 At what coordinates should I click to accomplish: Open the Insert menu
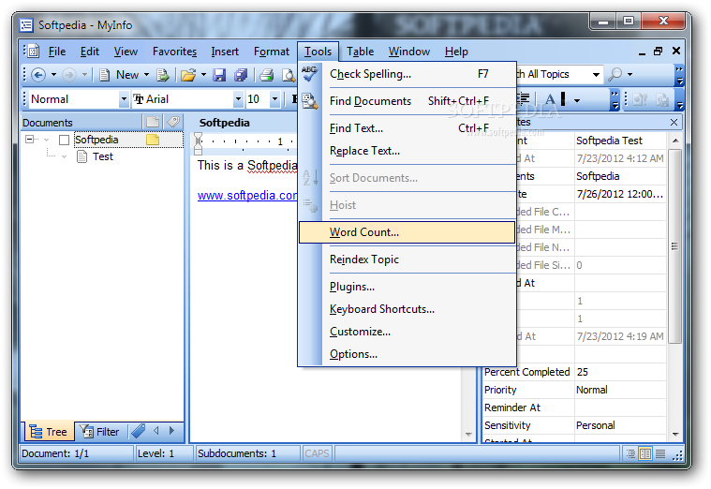coord(225,52)
